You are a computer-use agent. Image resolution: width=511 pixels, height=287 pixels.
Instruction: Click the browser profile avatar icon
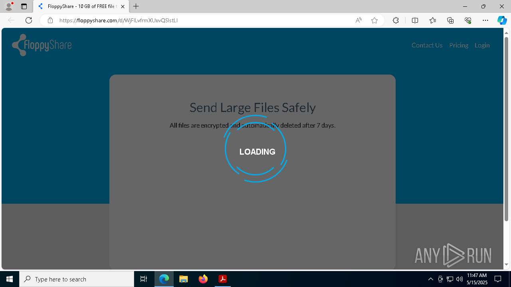pyautogui.click(x=8, y=6)
